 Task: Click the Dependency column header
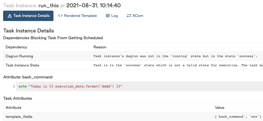[x=16, y=47]
